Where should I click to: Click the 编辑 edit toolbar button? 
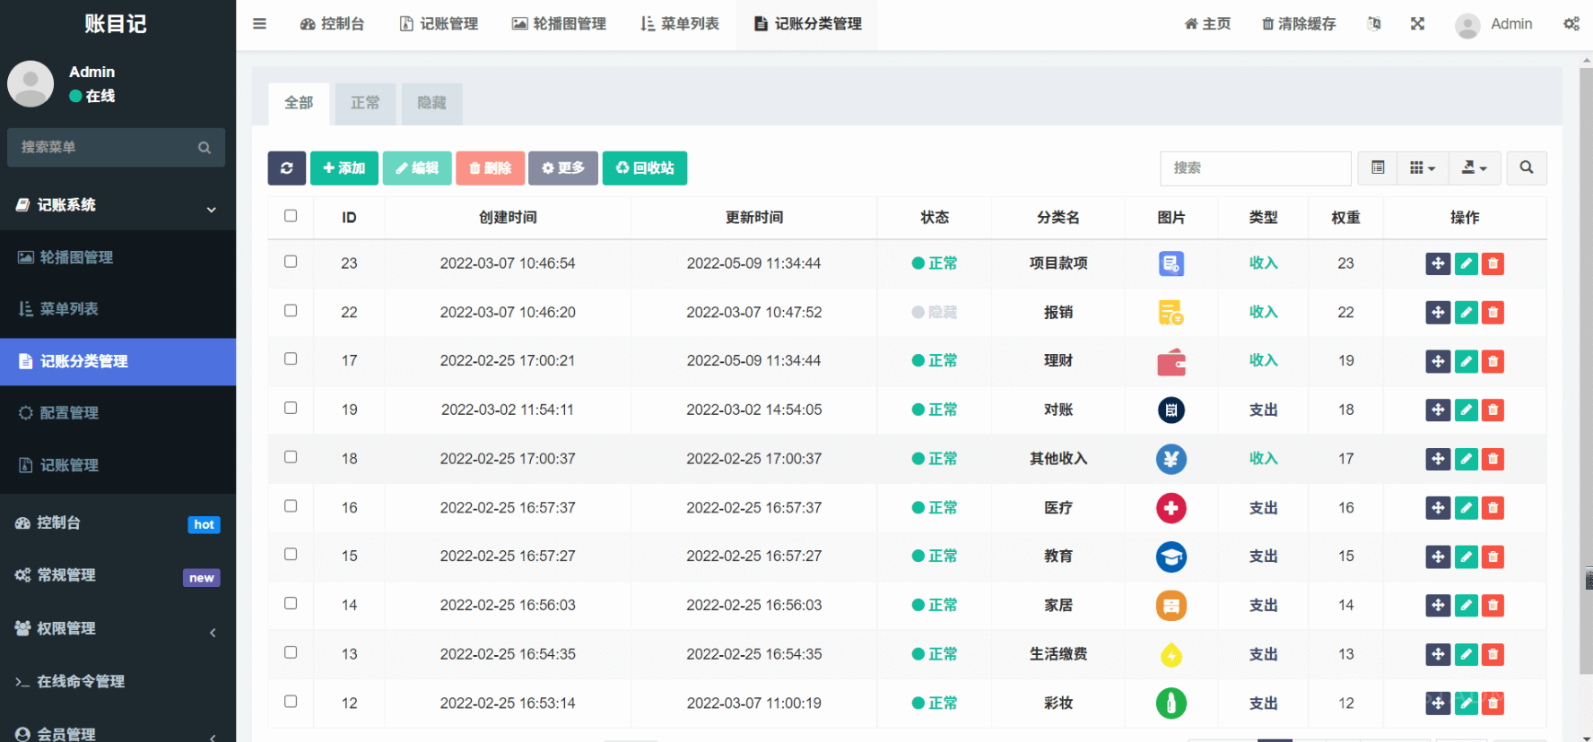[x=417, y=168]
